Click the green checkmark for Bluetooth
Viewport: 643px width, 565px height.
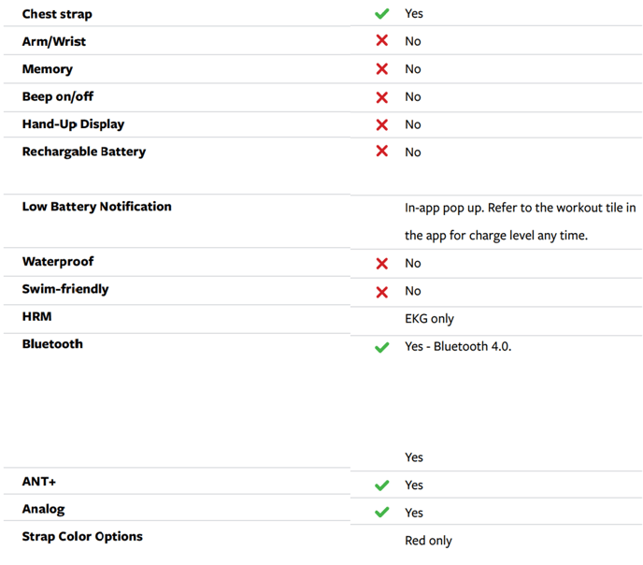coord(381,347)
